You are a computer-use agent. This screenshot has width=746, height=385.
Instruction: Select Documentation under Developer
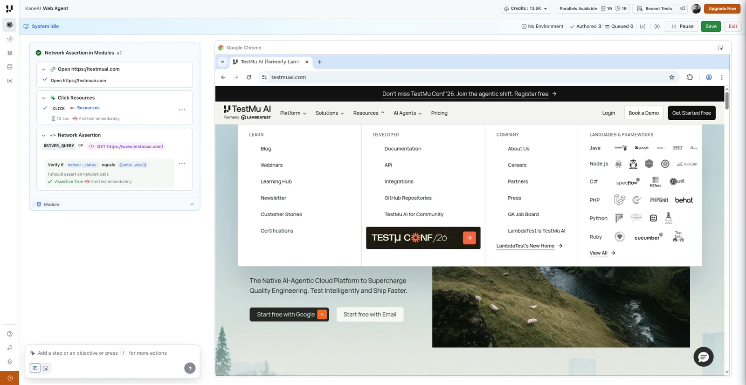coord(403,149)
